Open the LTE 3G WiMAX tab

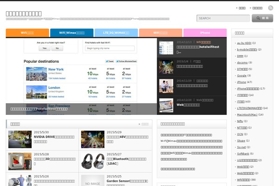(x=116, y=33)
